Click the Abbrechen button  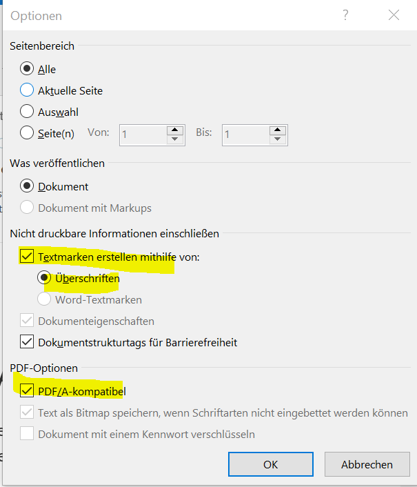pos(367,464)
